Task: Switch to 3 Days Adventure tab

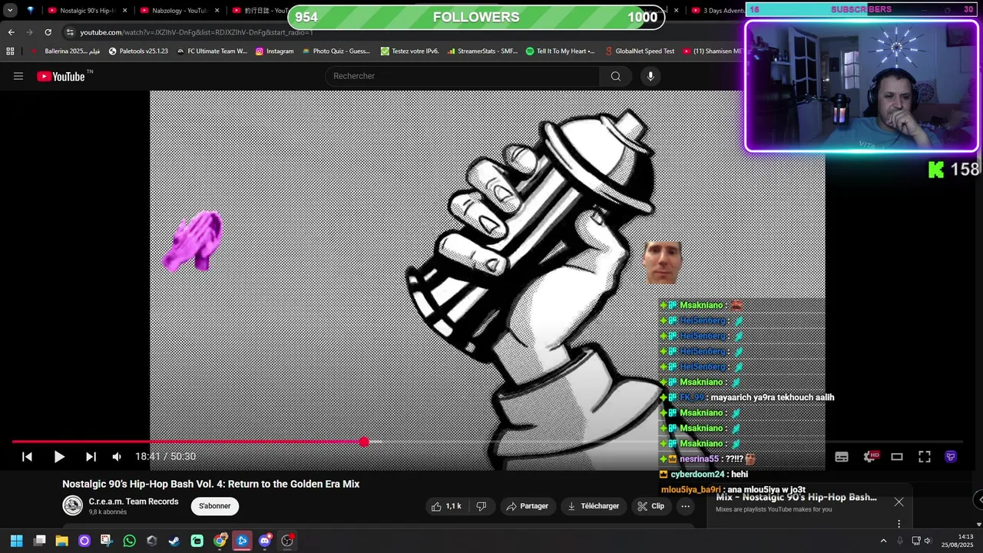Action: point(717,11)
